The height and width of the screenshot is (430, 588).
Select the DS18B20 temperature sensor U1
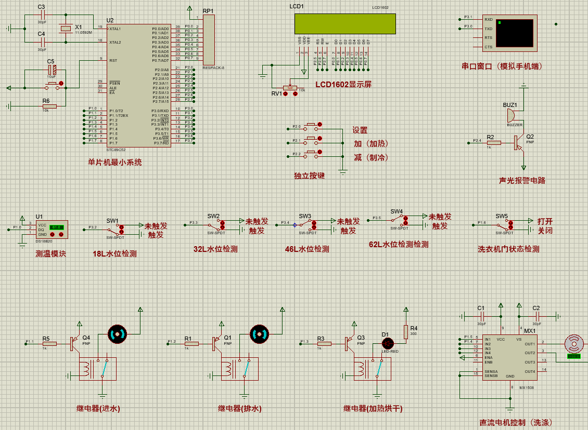point(52,230)
